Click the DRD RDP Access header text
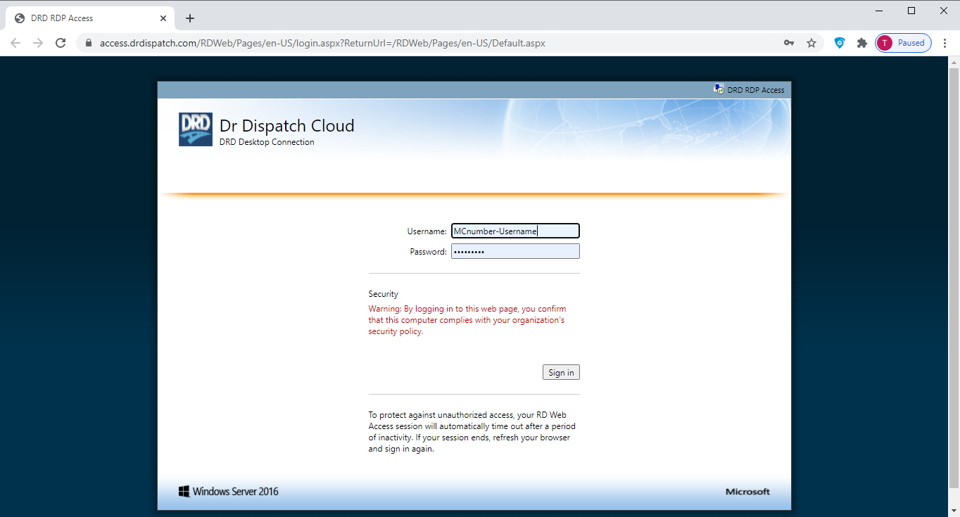This screenshot has height=517, width=960. click(x=756, y=90)
